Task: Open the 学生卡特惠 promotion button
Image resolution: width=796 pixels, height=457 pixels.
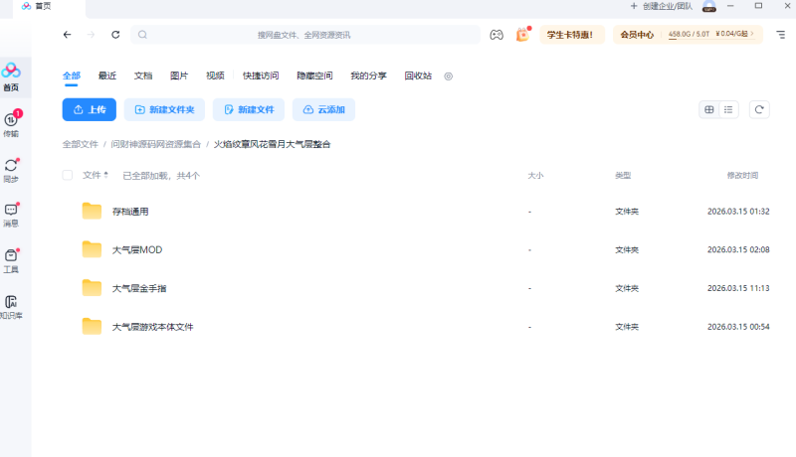Action: [x=572, y=35]
